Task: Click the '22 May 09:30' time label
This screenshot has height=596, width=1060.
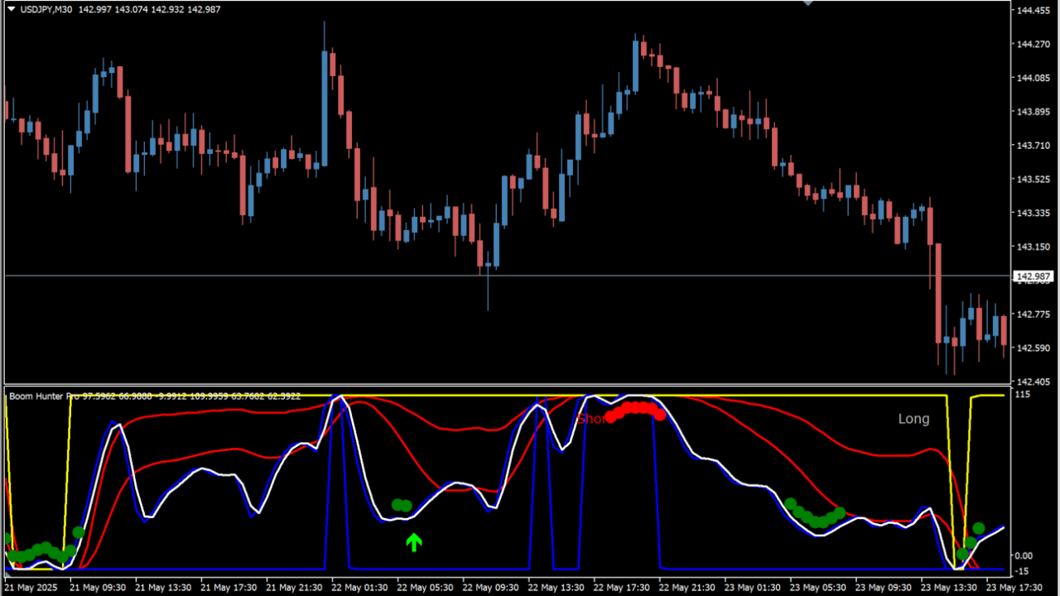Action: [490, 588]
